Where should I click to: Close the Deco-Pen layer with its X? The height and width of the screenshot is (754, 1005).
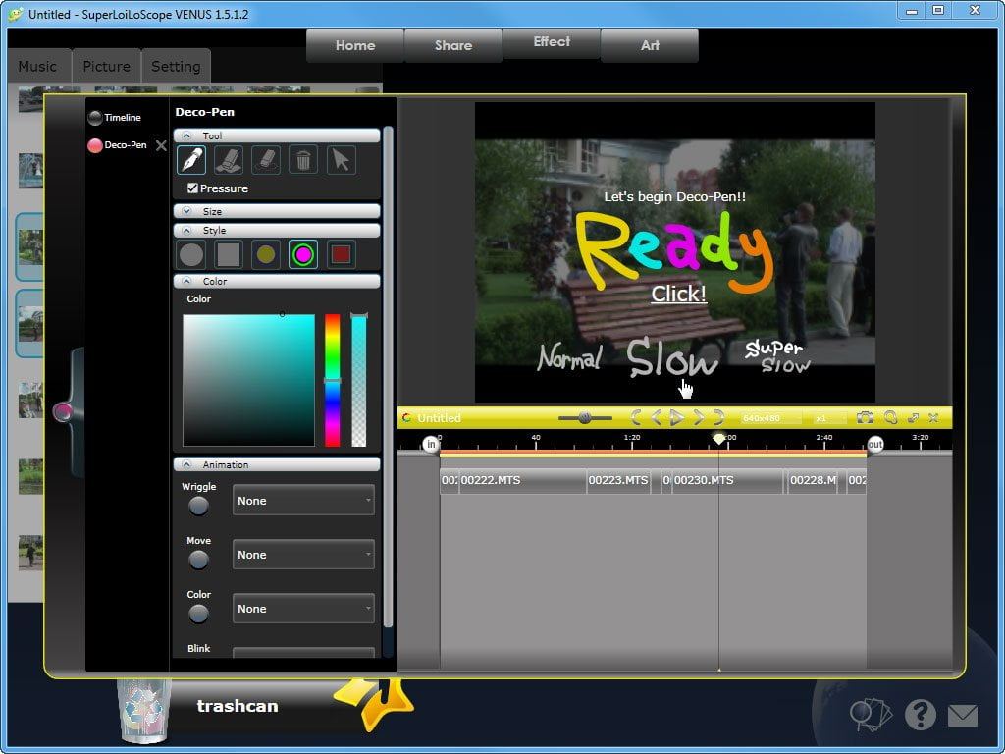point(162,145)
